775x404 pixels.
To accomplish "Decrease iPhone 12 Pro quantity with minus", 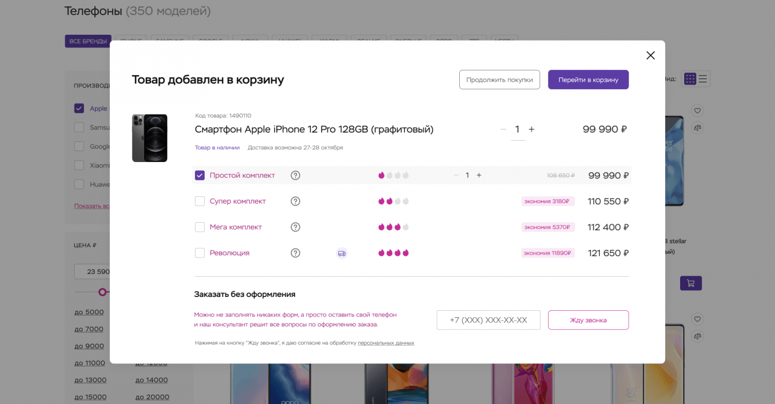I will click(503, 130).
